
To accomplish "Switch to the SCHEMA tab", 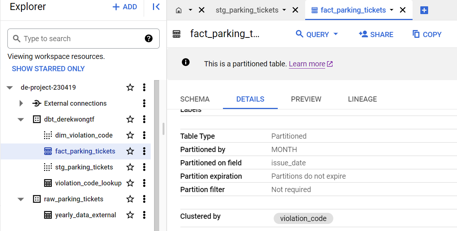I will pos(195,99).
